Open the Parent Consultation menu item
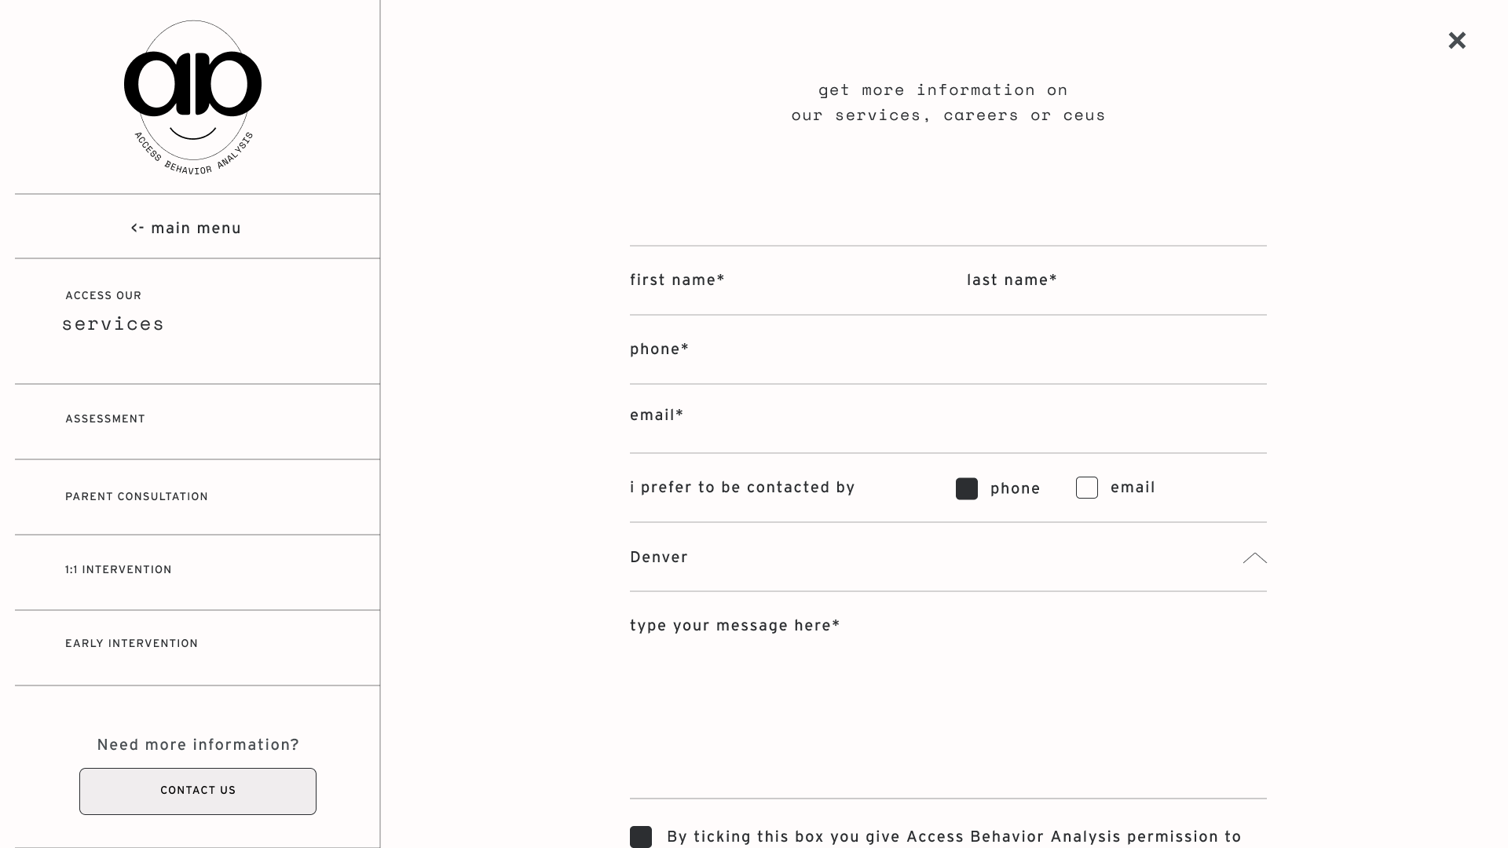Viewport: 1508px width, 848px height. coord(197,497)
